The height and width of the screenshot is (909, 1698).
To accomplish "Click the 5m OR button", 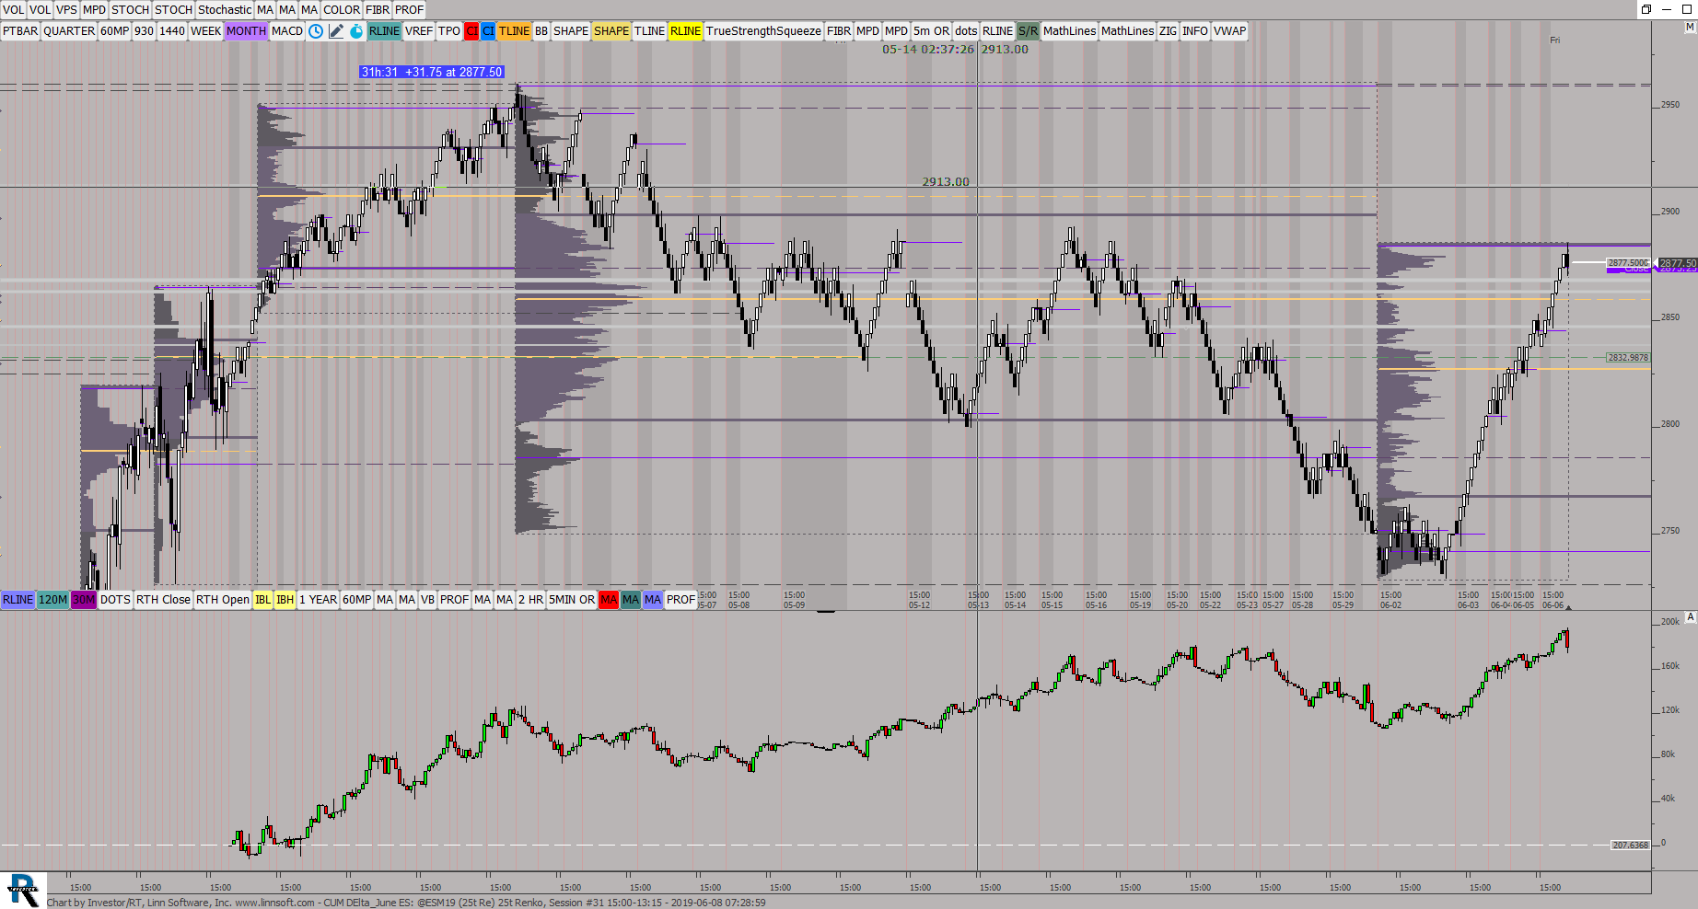I will click(931, 31).
